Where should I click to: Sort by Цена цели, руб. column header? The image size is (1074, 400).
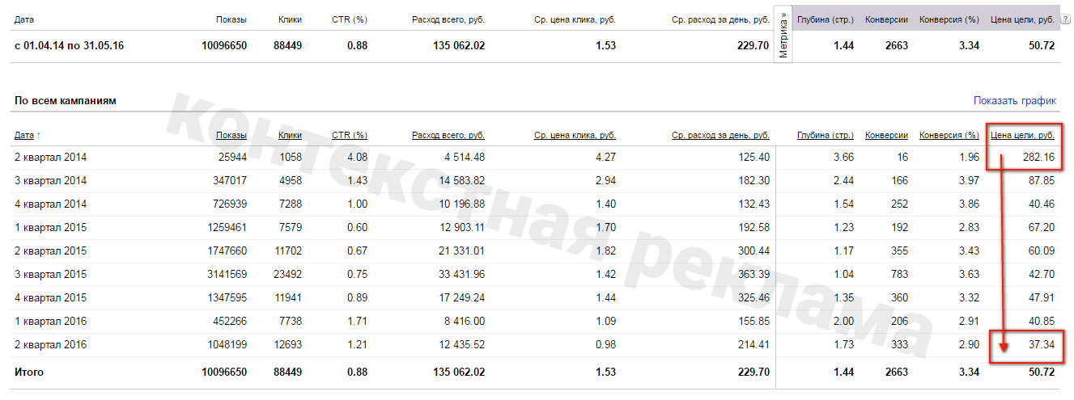(1022, 135)
